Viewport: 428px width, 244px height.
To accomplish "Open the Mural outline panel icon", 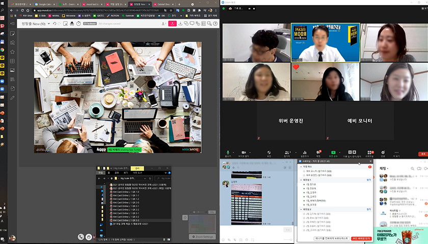I will tap(204, 24).
